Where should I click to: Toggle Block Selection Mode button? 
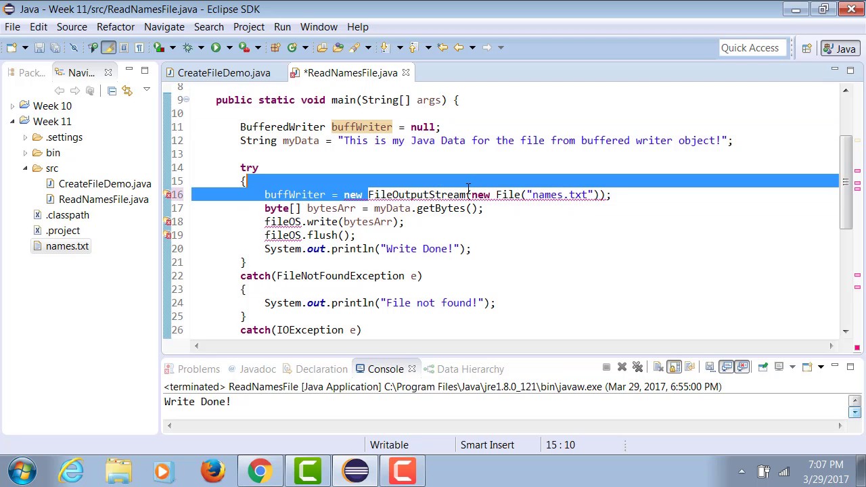pos(124,47)
